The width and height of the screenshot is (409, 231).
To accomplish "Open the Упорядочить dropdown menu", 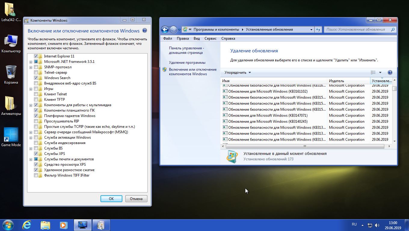I will (x=238, y=72).
